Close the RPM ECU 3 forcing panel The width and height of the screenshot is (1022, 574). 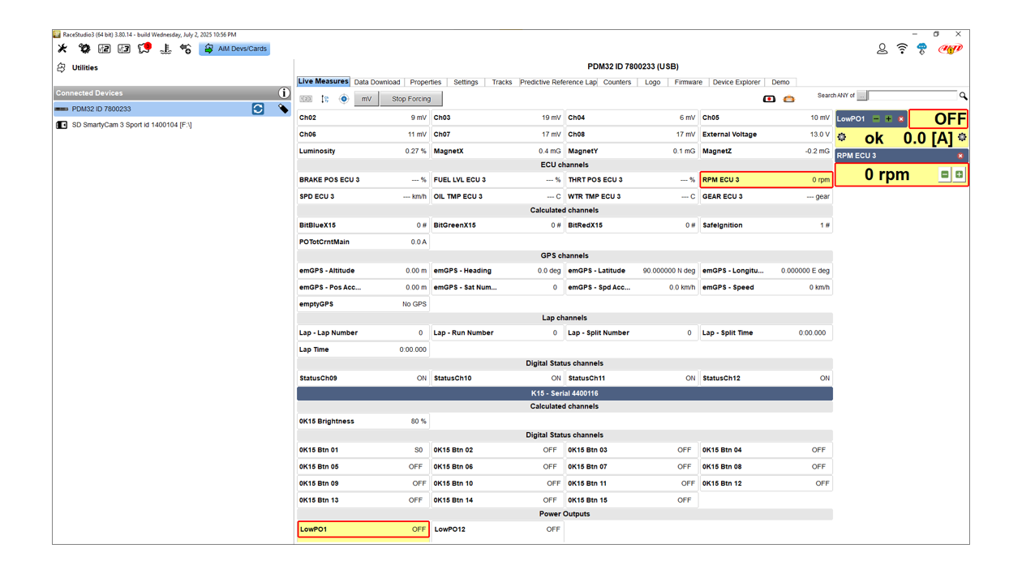(x=960, y=156)
